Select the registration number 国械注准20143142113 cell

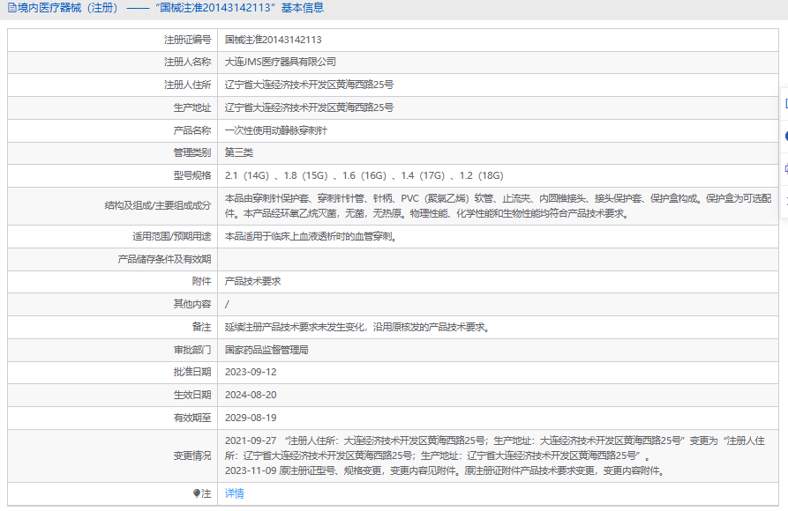[273, 40]
